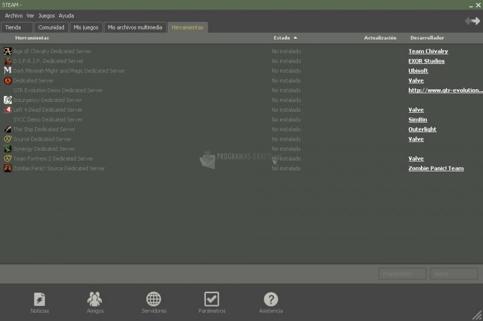Image resolution: width=483 pixels, height=321 pixels.
Task: Click No instalado status for Synergy
Action: [x=286, y=148]
